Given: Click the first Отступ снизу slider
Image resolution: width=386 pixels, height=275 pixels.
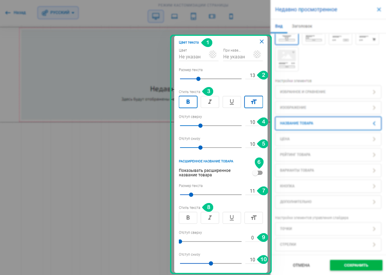Looking at the screenshot, I should [210, 148].
